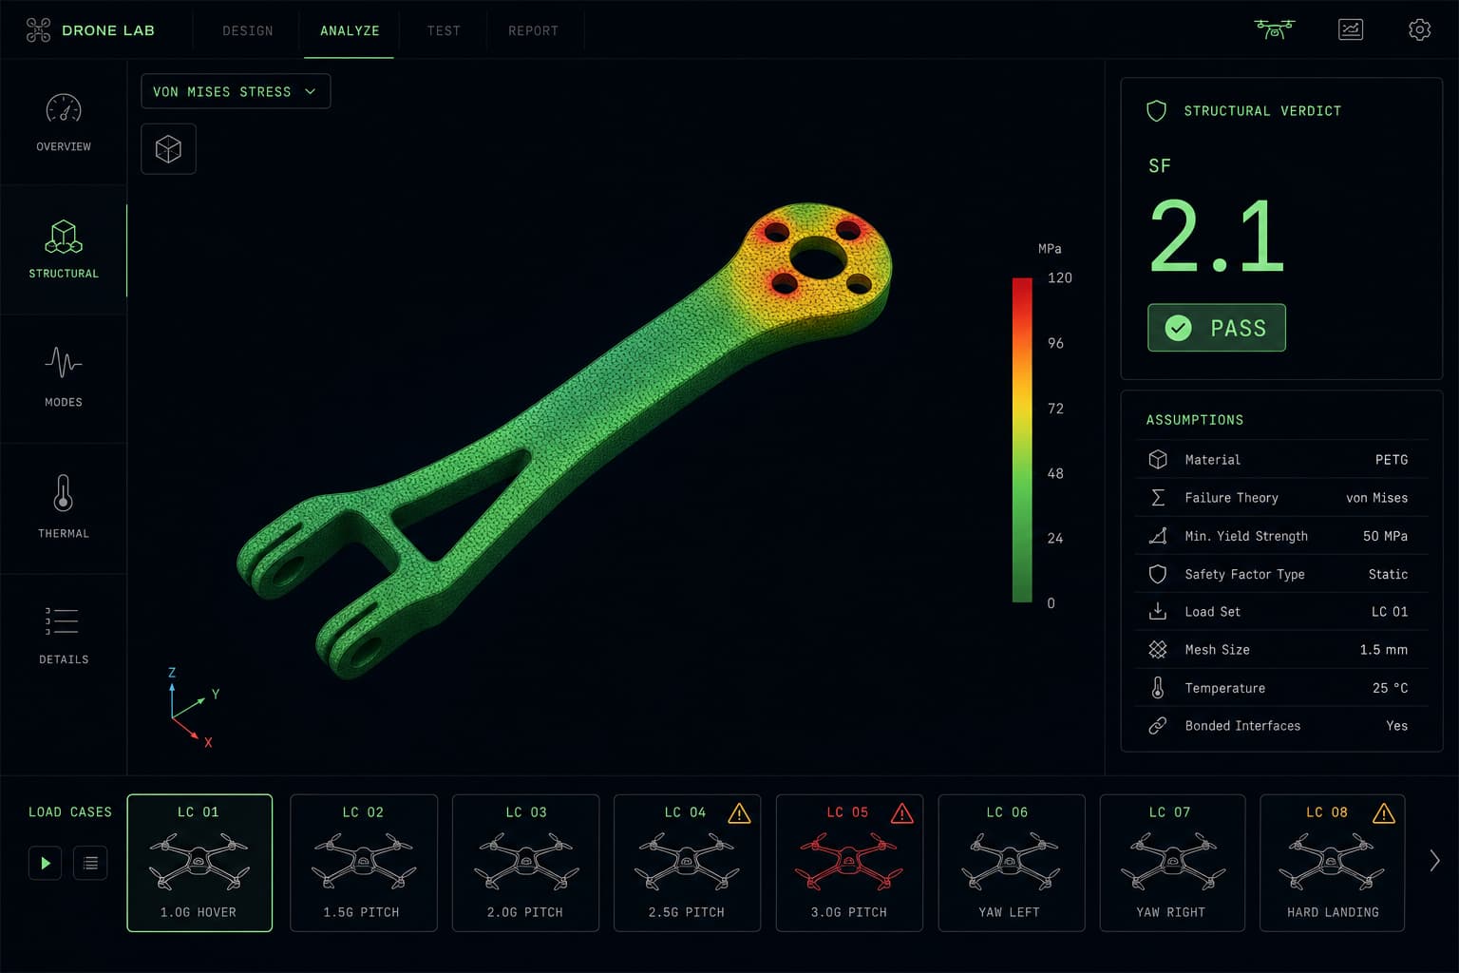This screenshot has height=973, width=1459.
Task: Click the LC 01 load set value
Action: click(x=1390, y=612)
